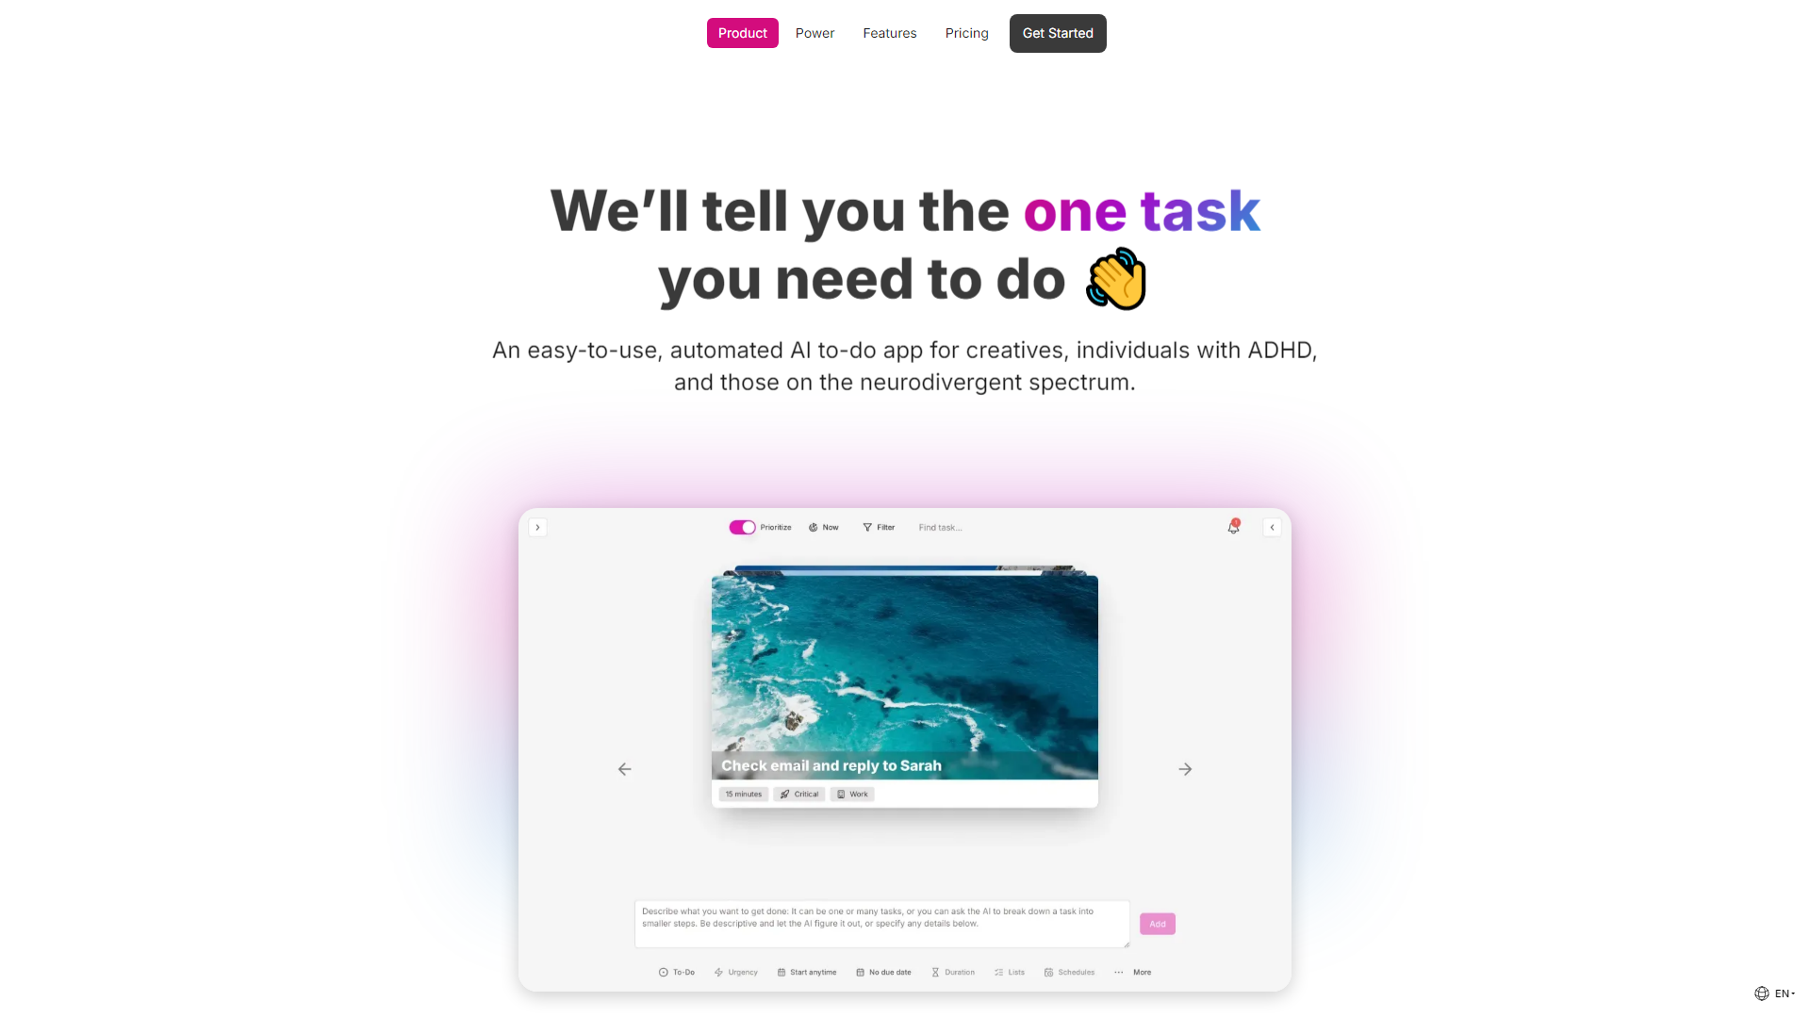The image size is (1810, 1018).
Task: Open the Urgency filter dropdown
Action: [x=736, y=972]
